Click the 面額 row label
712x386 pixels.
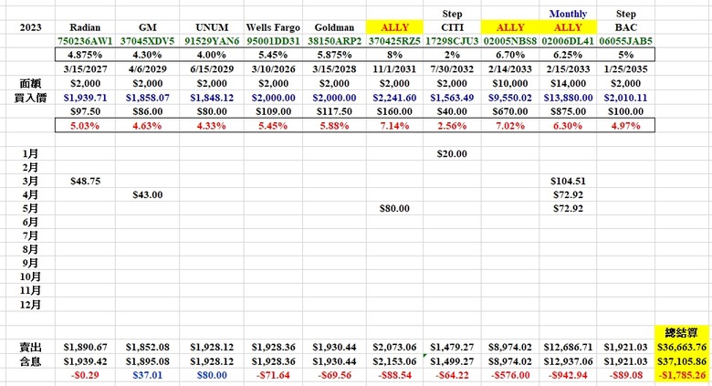click(30, 84)
